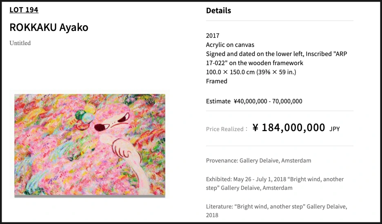382x224 pixels.
Task: Click the year 2017 text
Action: pos(213,36)
